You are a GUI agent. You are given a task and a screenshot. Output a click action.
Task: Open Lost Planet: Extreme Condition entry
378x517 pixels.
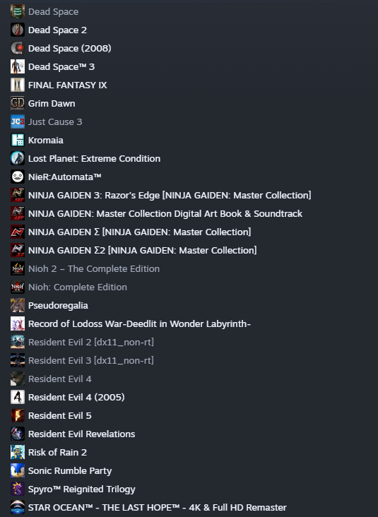coord(95,159)
